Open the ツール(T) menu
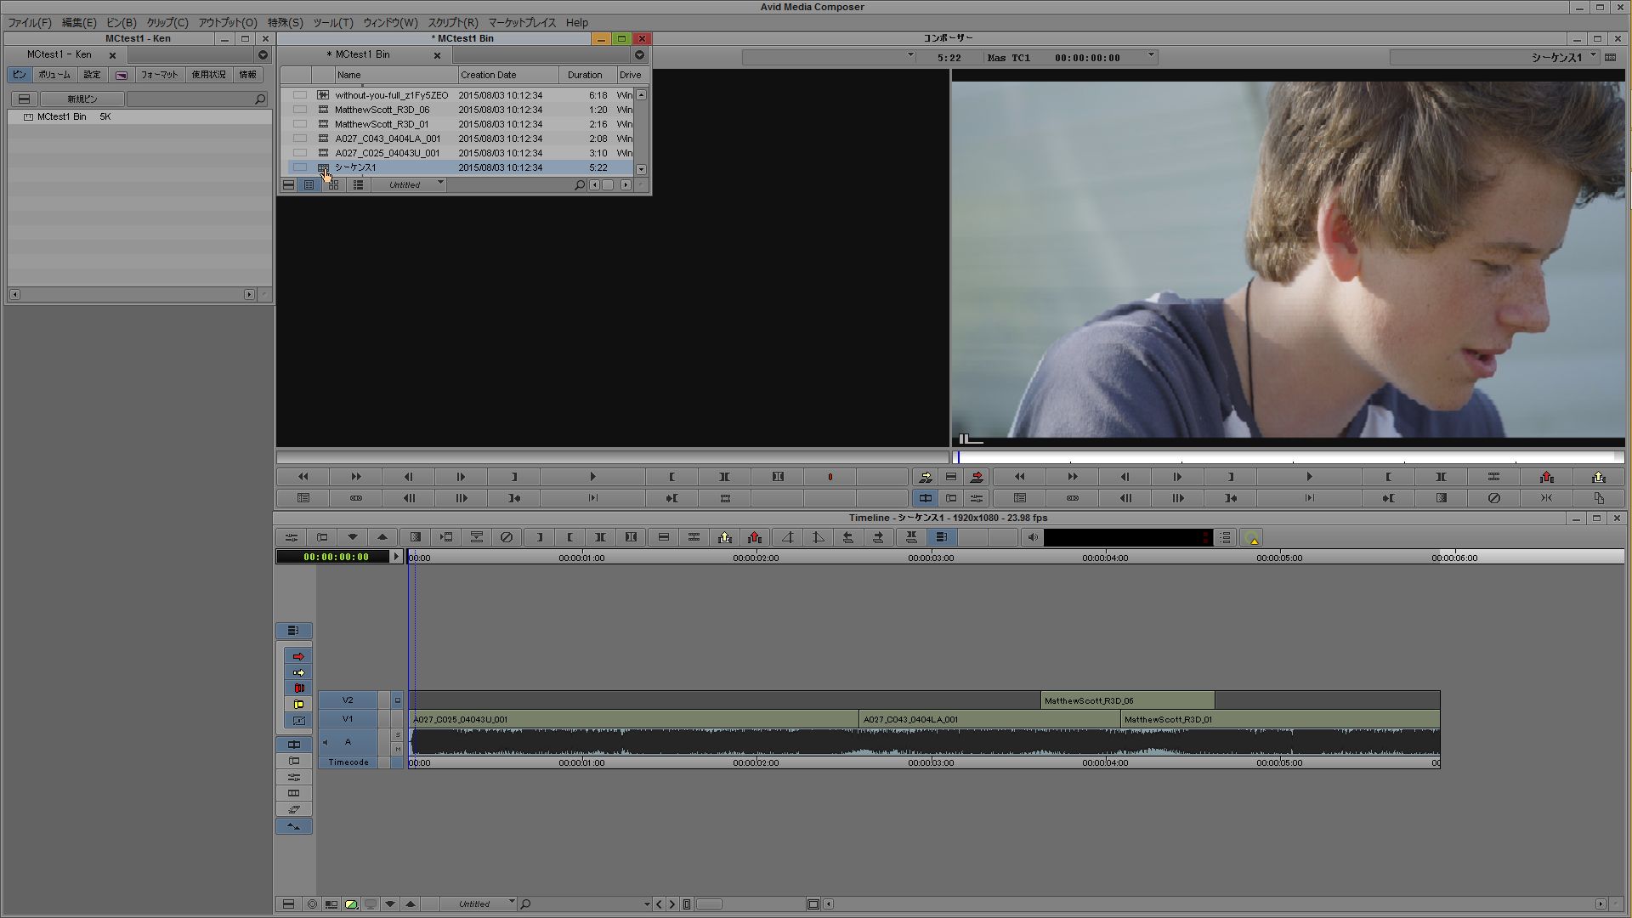This screenshot has height=918, width=1632. pyautogui.click(x=333, y=23)
